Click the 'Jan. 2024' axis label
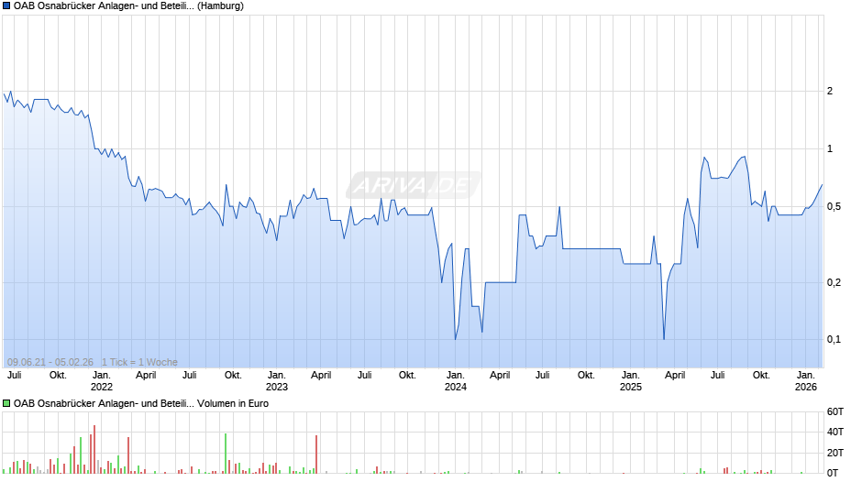Screen dimensions: 862x482 click(x=455, y=381)
